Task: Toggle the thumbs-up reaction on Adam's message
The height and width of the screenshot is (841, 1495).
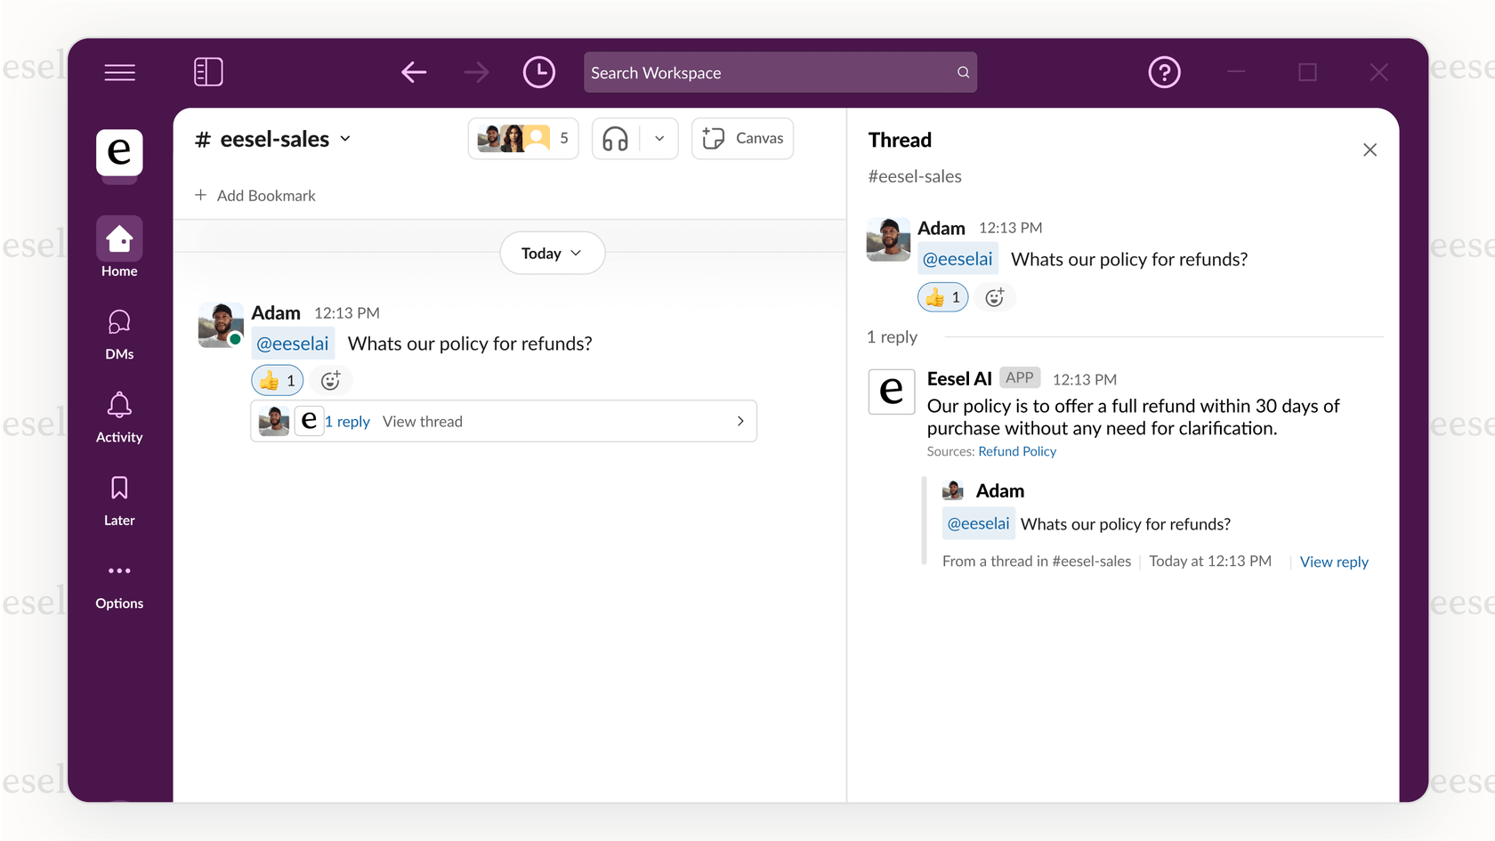Action: 277,380
